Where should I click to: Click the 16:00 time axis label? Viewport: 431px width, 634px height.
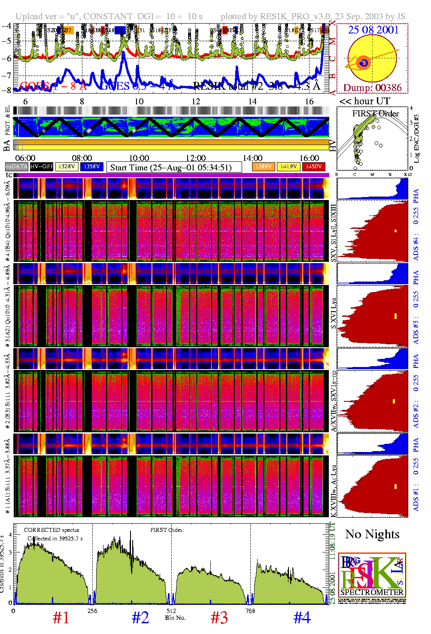pyautogui.click(x=309, y=158)
